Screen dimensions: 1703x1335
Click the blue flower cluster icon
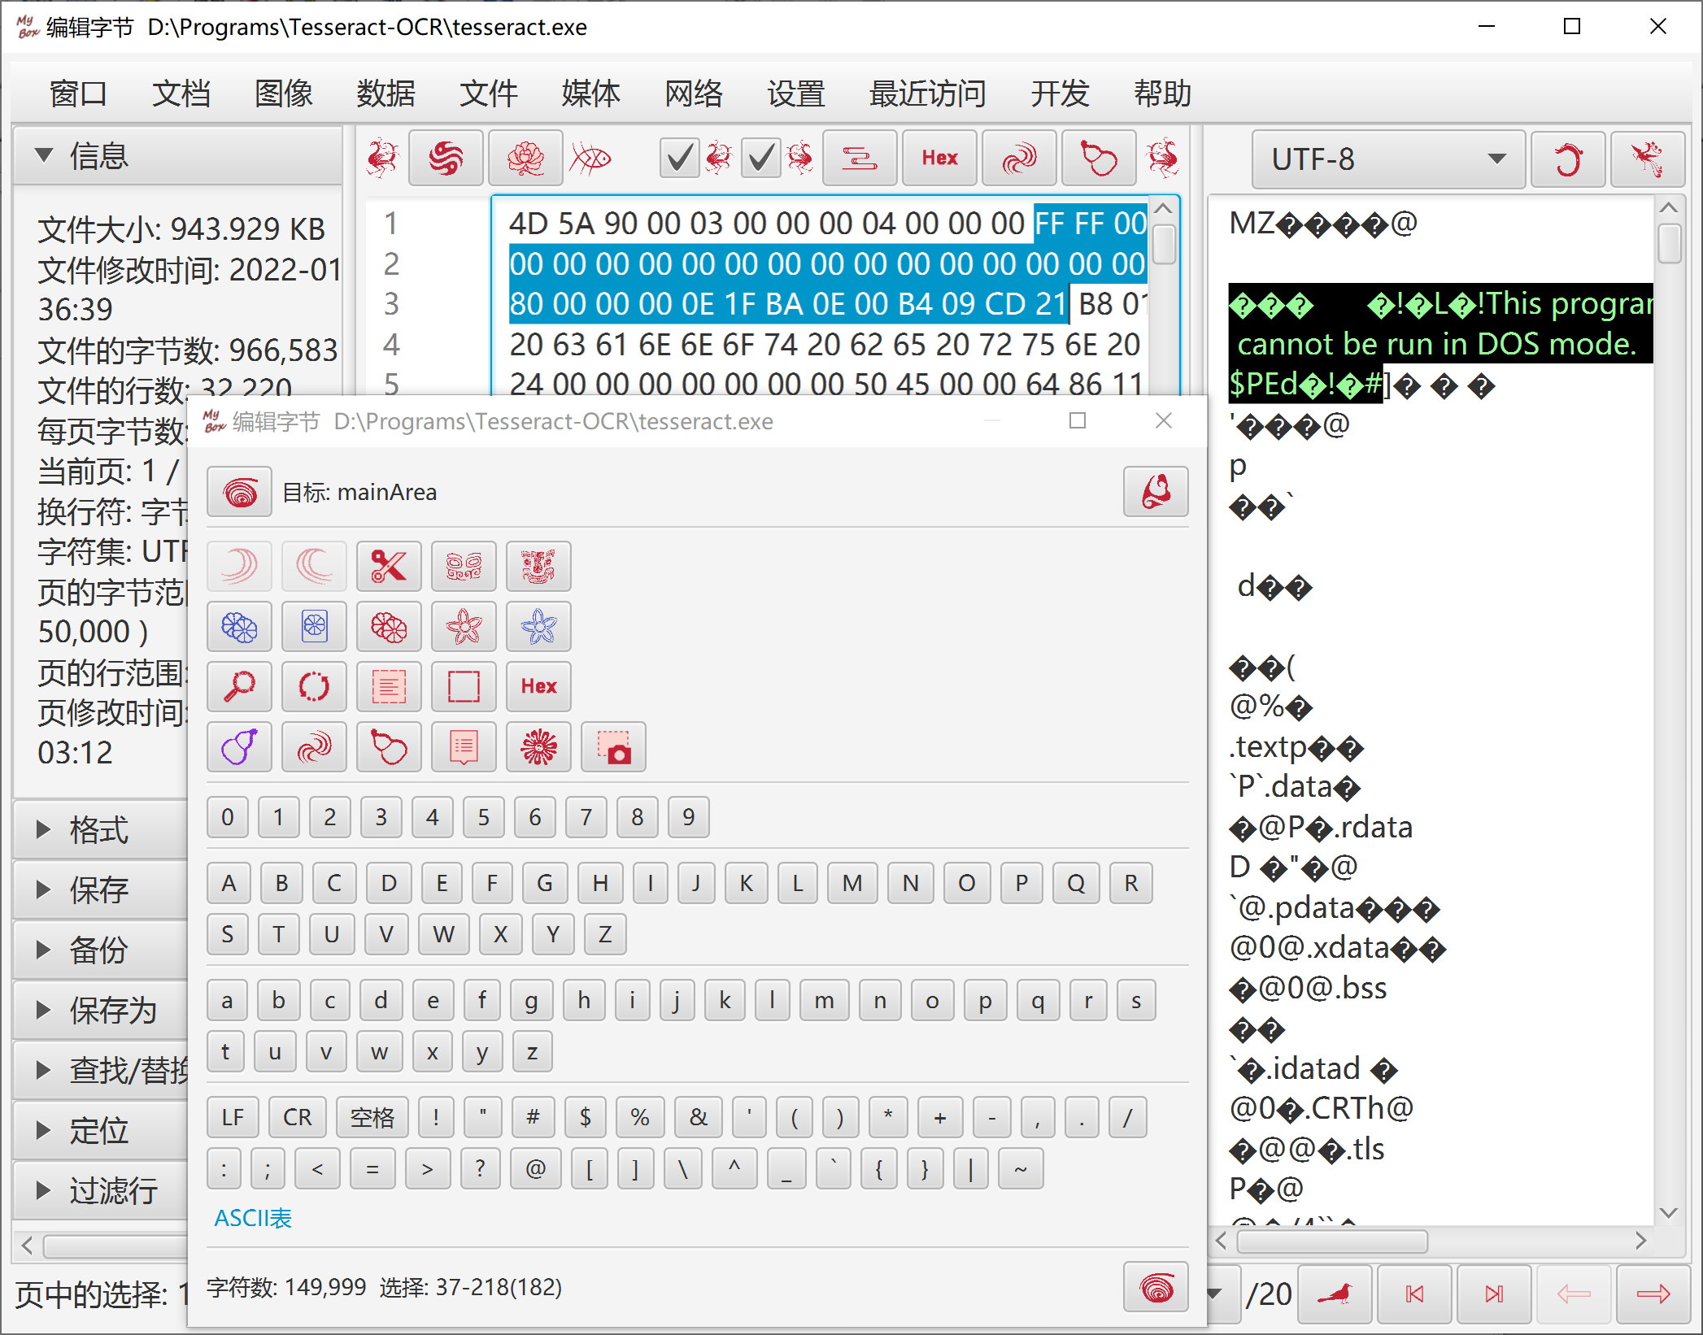coord(239,626)
